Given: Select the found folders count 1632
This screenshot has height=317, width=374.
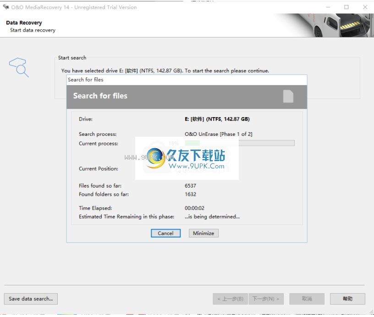Looking at the screenshot, I should (x=190, y=194).
